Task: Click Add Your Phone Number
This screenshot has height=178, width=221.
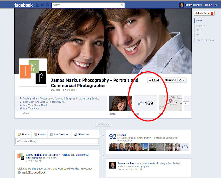Action: tap(36, 105)
